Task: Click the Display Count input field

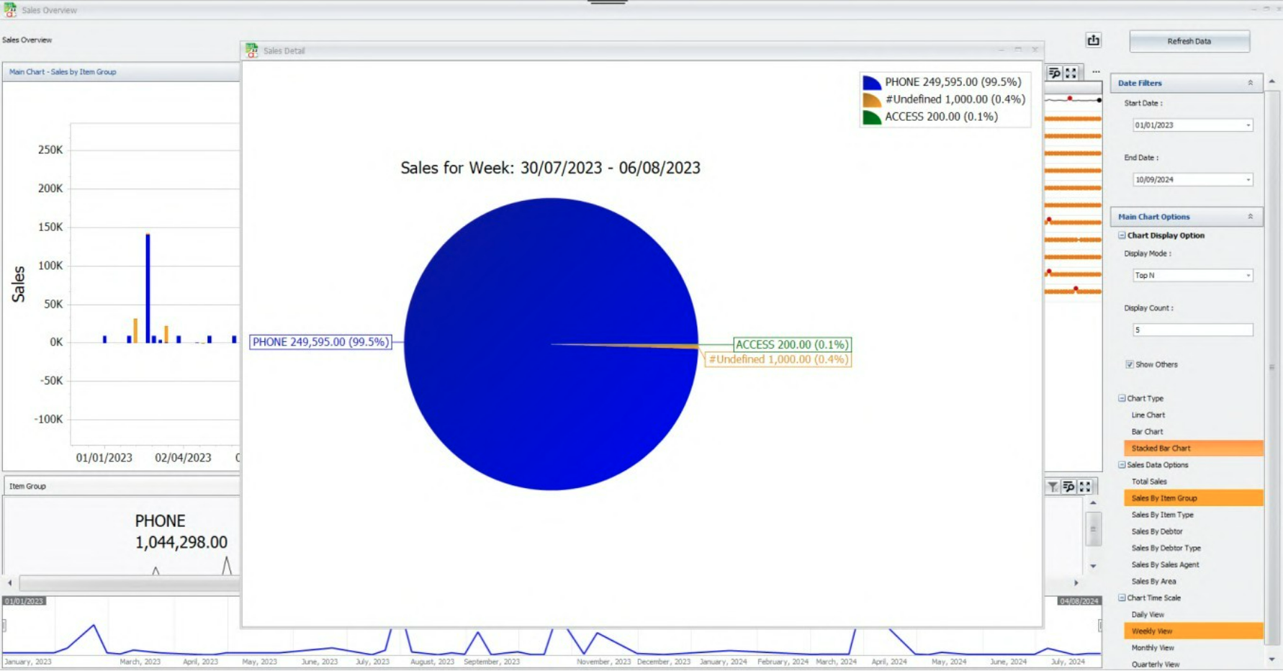Action: coord(1192,330)
